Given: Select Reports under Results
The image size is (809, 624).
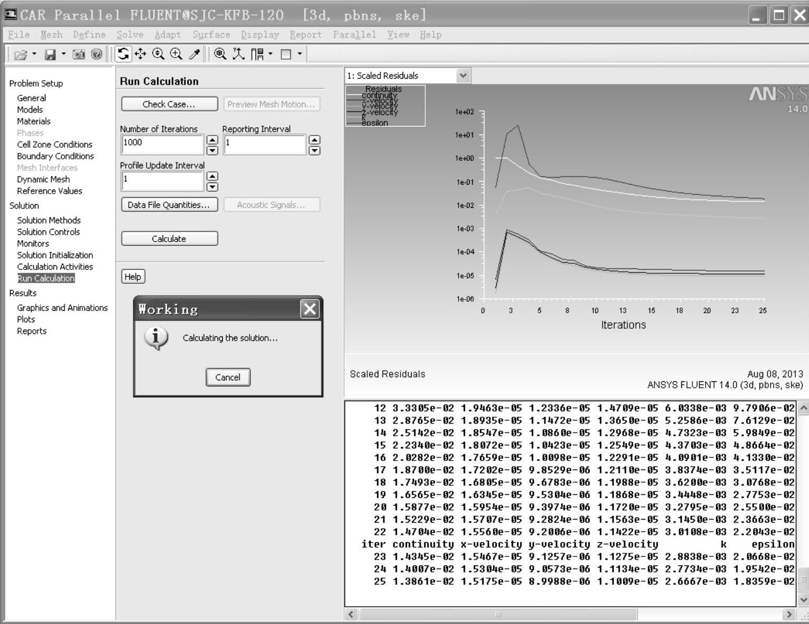Looking at the screenshot, I should tap(32, 331).
